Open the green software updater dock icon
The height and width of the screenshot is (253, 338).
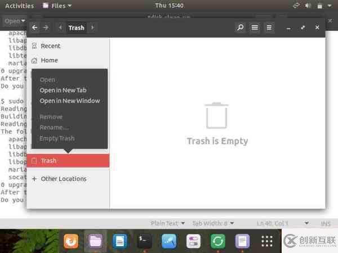tap(217, 241)
